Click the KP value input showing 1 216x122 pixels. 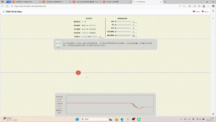click(134, 21)
